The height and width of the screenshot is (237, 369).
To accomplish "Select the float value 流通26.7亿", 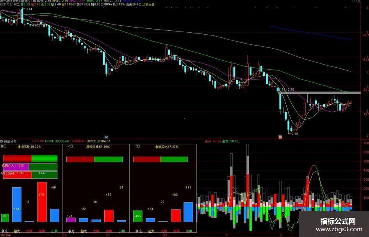I will (134, 4).
